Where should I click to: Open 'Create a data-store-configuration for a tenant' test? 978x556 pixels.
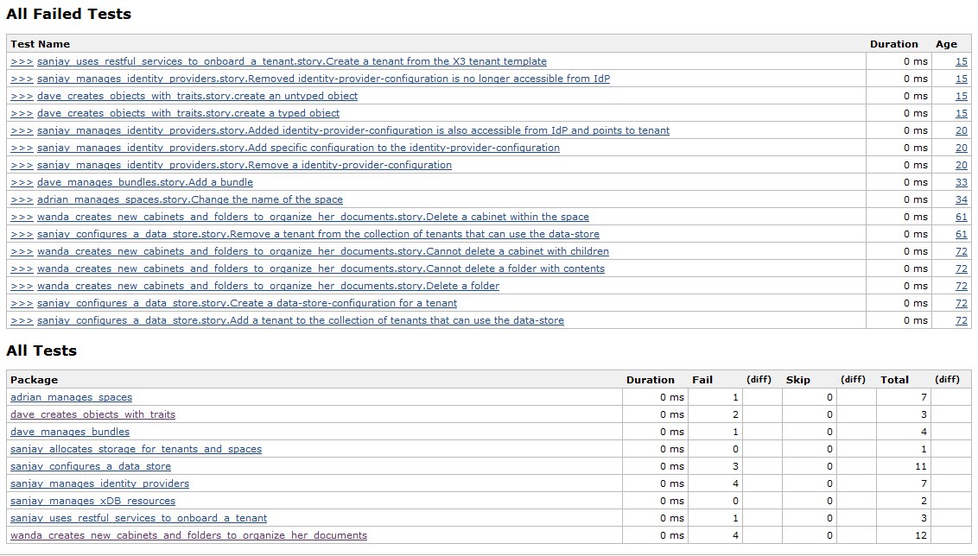(247, 303)
